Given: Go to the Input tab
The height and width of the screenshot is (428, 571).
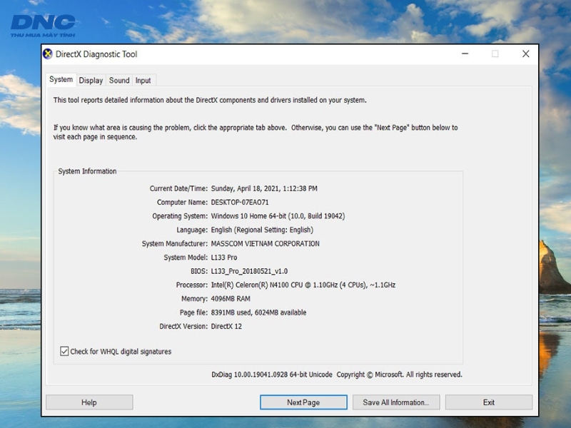Looking at the screenshot, I should tap(143, 81).
